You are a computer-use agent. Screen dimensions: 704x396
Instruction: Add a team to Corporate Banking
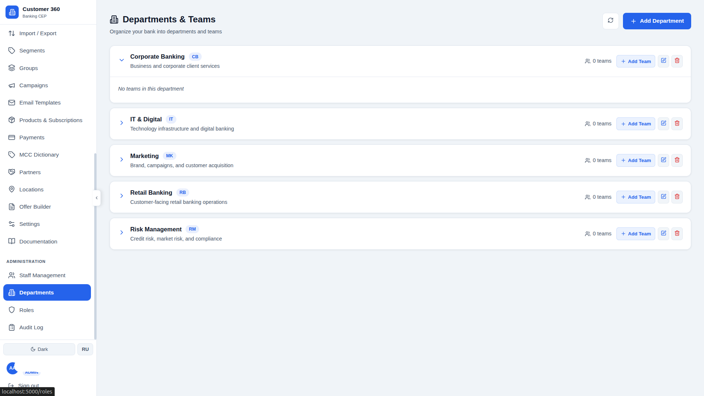[x=635, y=61]
